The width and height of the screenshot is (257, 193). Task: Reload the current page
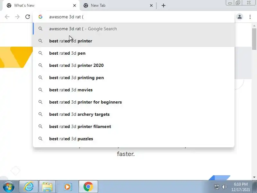28,17
